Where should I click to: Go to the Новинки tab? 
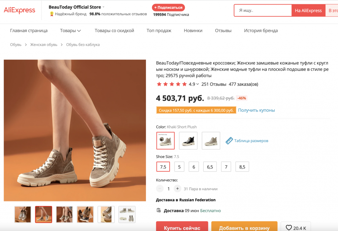(x=193, y=31)
